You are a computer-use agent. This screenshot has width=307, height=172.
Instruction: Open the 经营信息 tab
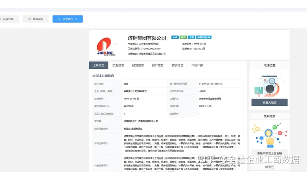(x=138, y=65)
